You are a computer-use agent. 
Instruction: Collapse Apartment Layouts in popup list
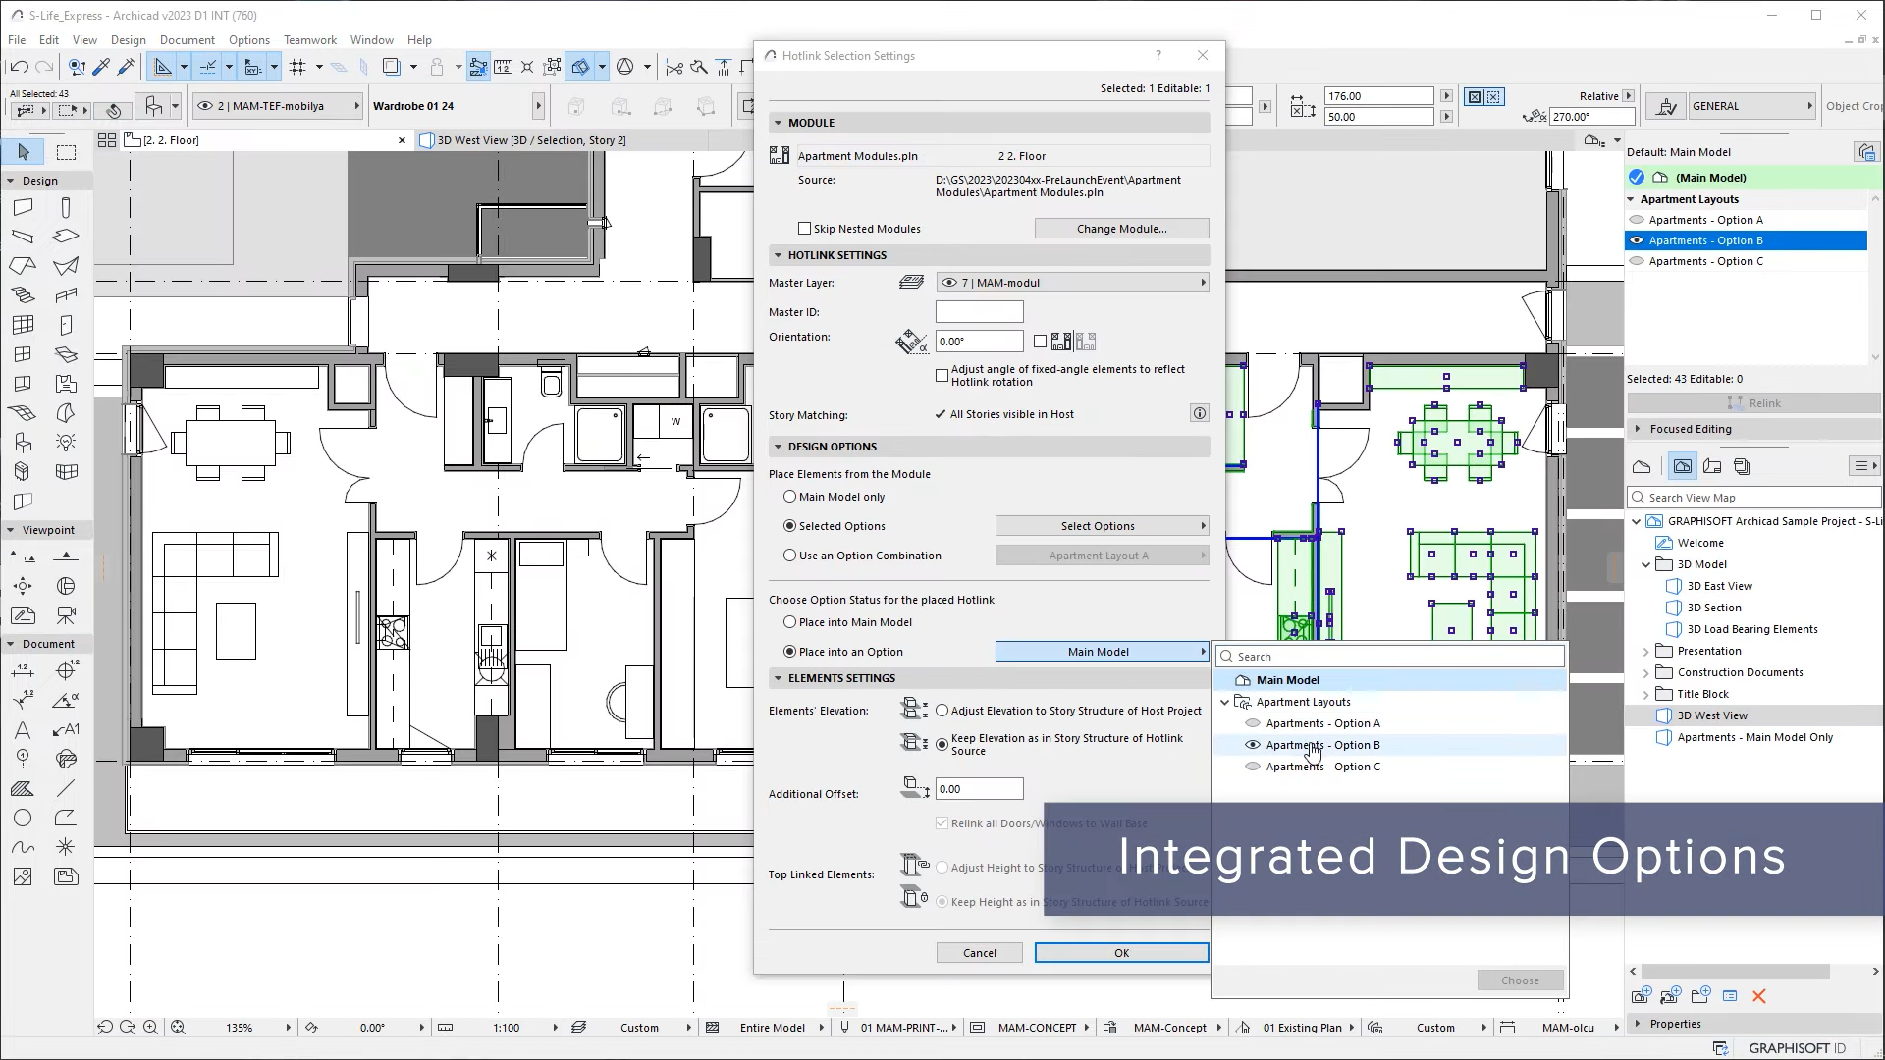tap(1225, 702)
